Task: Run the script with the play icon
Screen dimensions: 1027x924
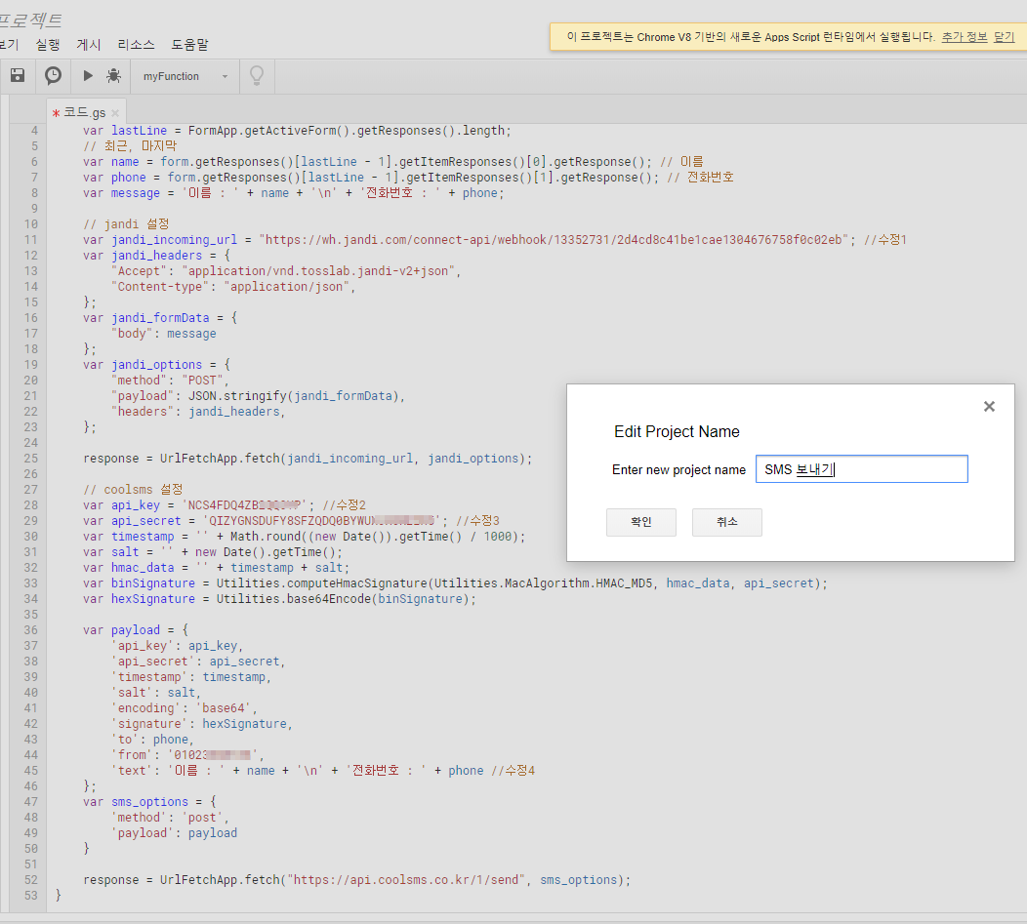Action: coord(88,75)
